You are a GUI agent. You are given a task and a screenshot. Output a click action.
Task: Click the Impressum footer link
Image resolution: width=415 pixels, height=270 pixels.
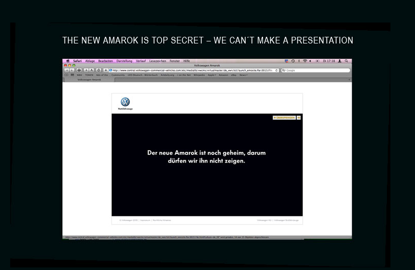tap(145, 220)
